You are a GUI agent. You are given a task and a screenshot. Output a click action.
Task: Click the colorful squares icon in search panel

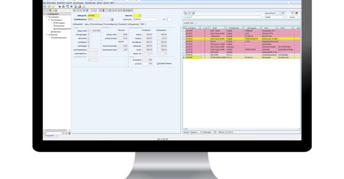[185, 13]
